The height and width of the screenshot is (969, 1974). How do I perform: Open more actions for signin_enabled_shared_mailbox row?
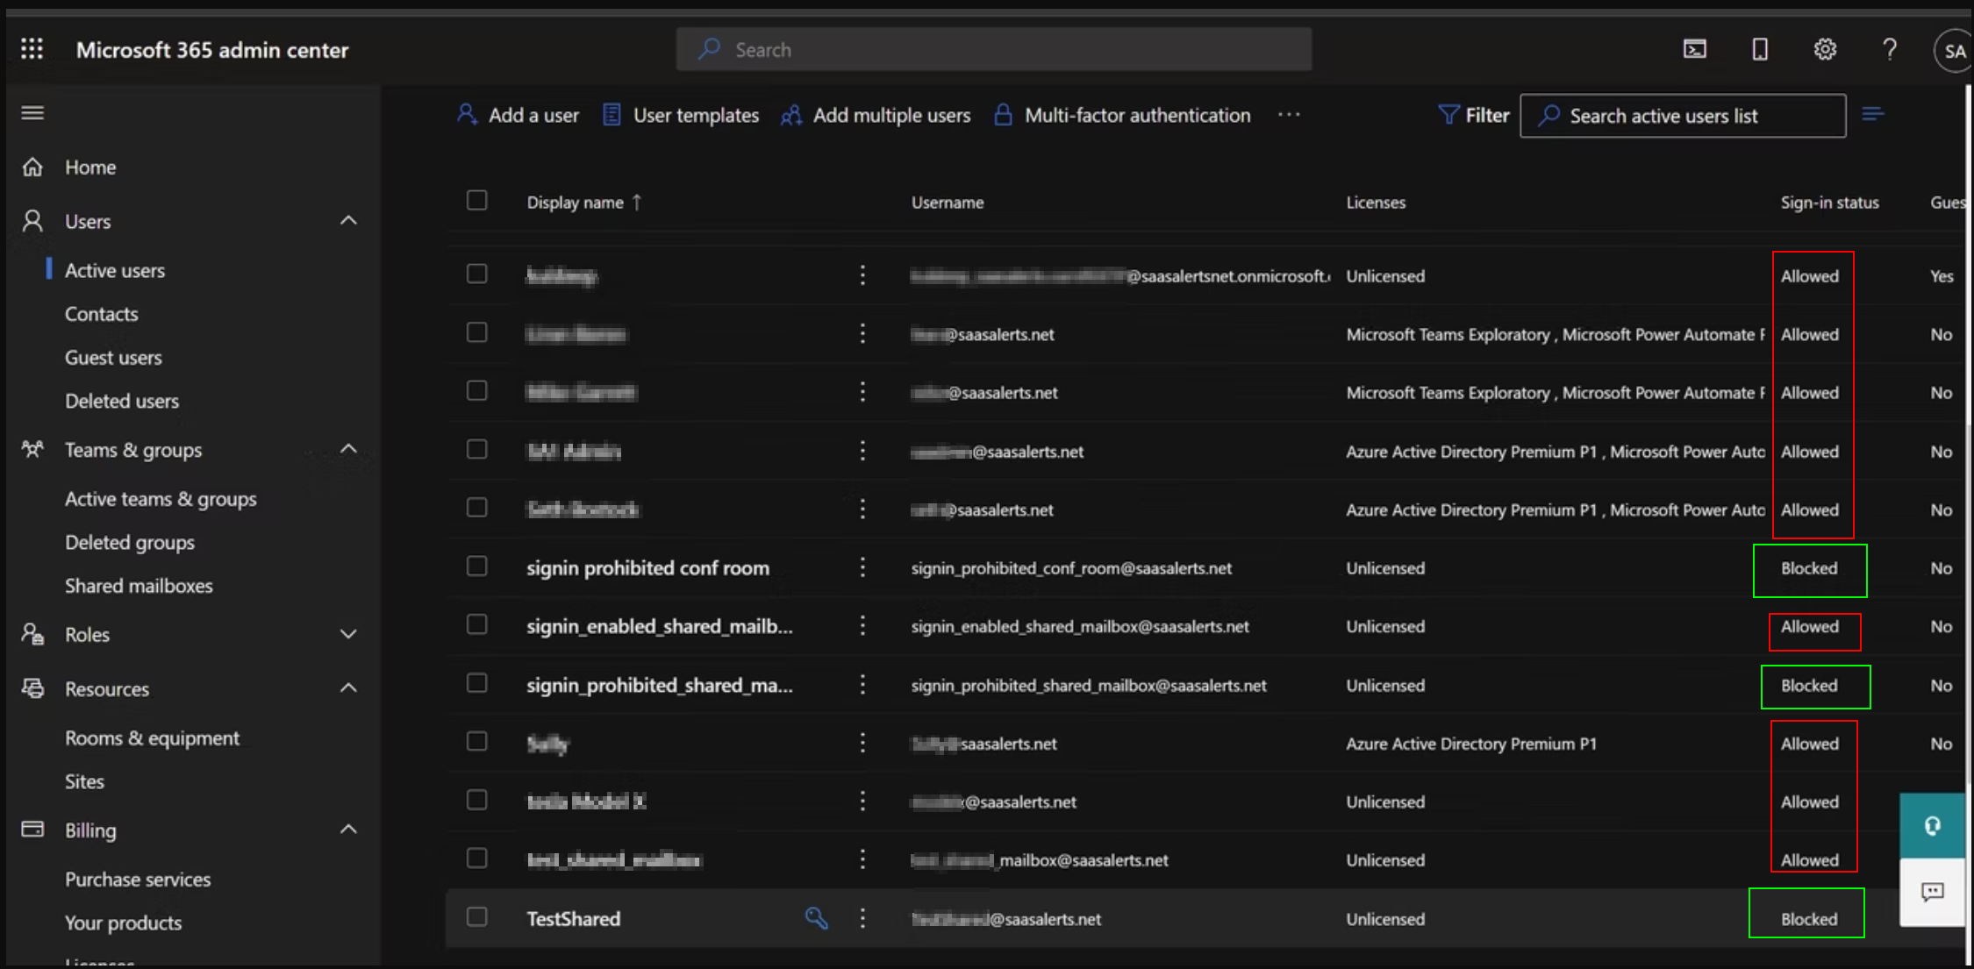(862, 626)
